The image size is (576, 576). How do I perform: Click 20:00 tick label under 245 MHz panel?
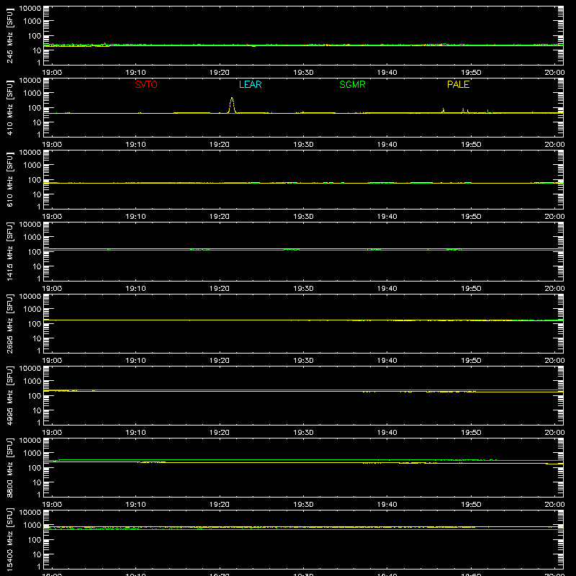click(554, 73)
